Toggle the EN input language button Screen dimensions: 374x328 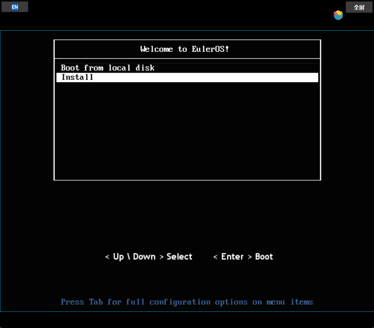pos(15,7)
